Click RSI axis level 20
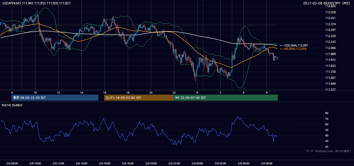 [x=327, y=147]
